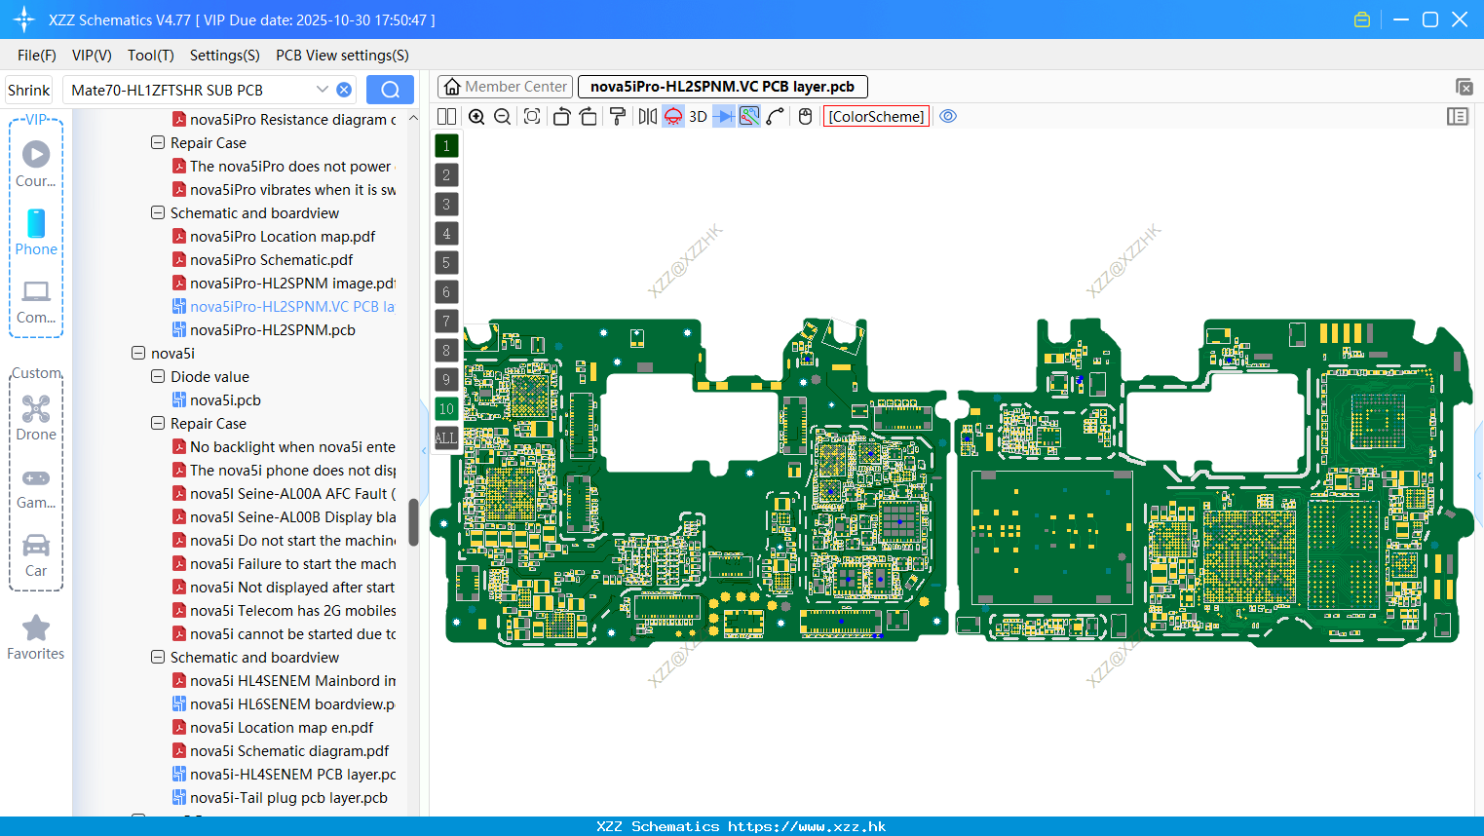This screenshot has width=1484, height=836.
Task: Collapse the nova5iPro Repair Case folder
Action: click(158, 143)
